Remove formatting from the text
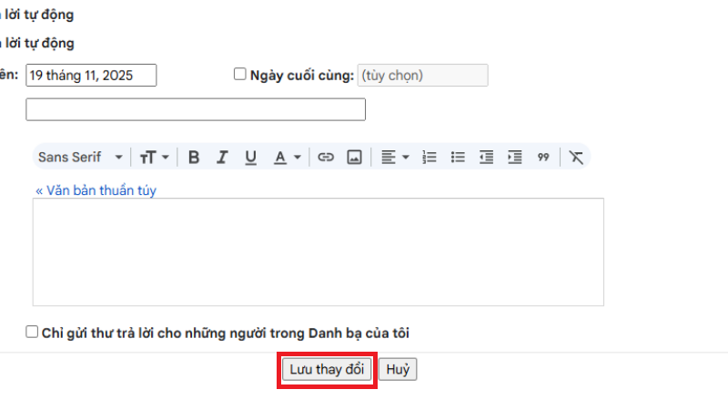The width and height of the screenshot is (728, 410). point(576,157)
